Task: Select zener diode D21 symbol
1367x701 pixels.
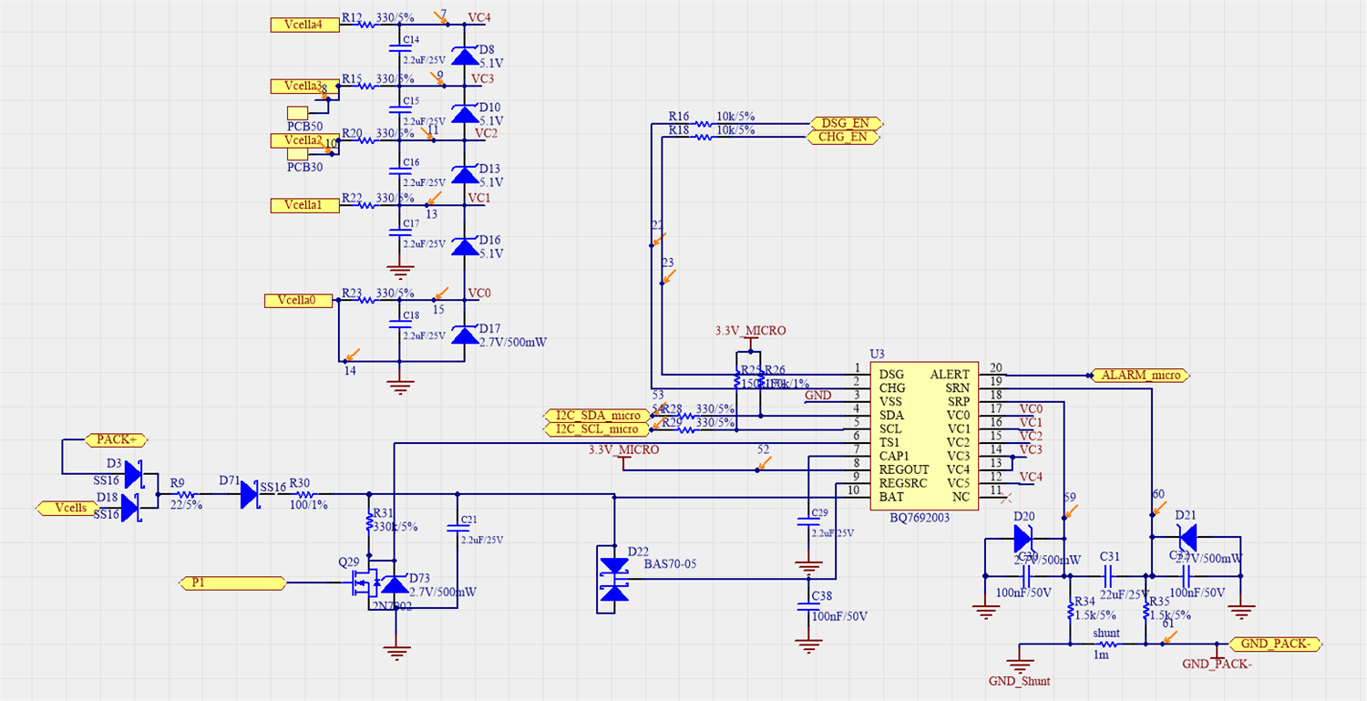Action: (x=1187, y=538)
